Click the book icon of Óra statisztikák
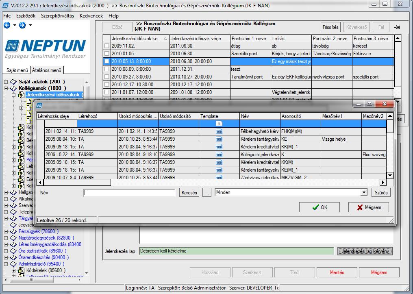Screen dimensions: 413x294 [13, 251]
